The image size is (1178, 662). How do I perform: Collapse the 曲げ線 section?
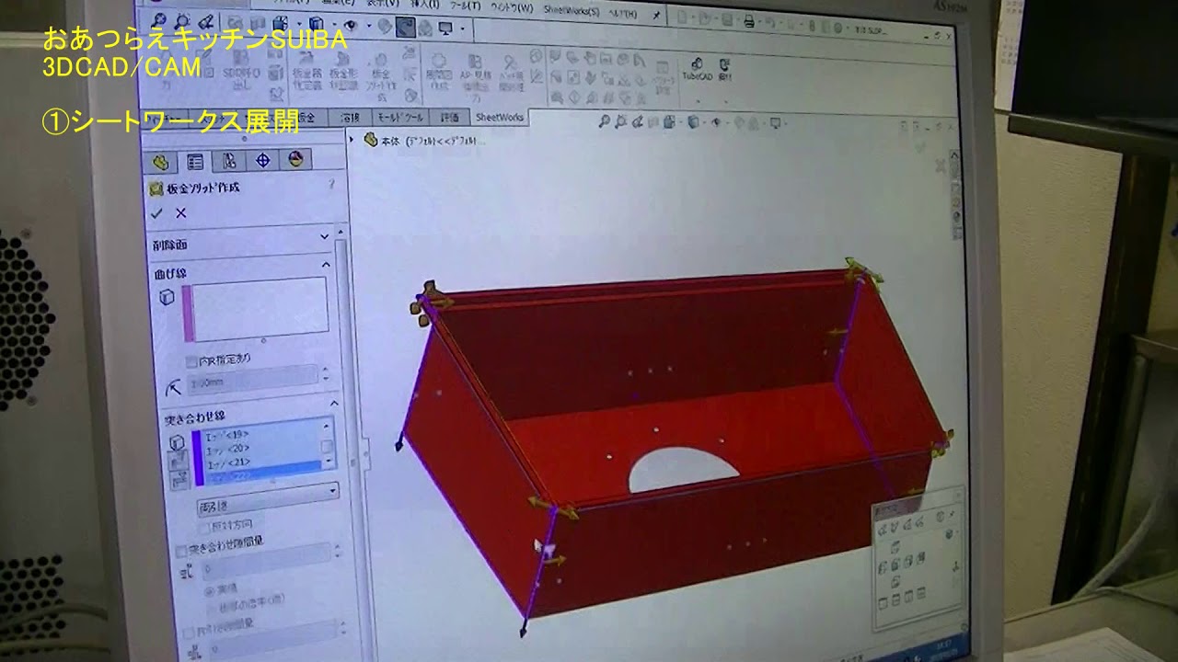[326, 264]
